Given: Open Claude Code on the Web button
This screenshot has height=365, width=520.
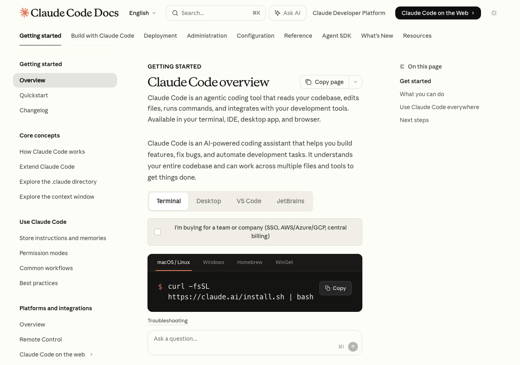Looking at the screenshot, I should coord(438,13).
